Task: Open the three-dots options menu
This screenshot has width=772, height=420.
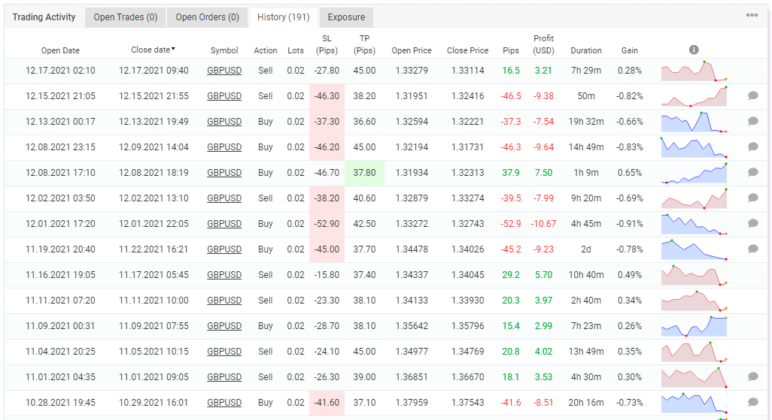Action: pyautogui.click(x=752, y=15)
